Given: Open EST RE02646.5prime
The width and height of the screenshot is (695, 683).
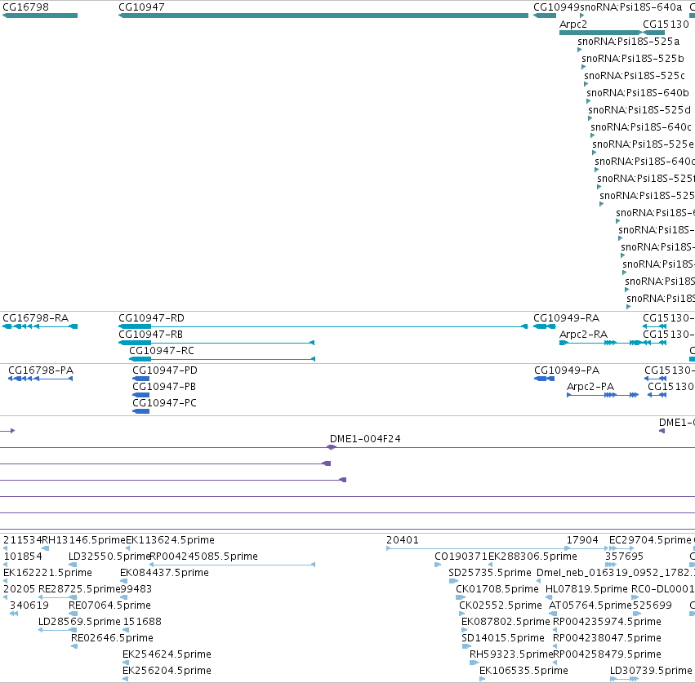Looking at the screenshot, I should pyautogui.click(x=112, y=638).
